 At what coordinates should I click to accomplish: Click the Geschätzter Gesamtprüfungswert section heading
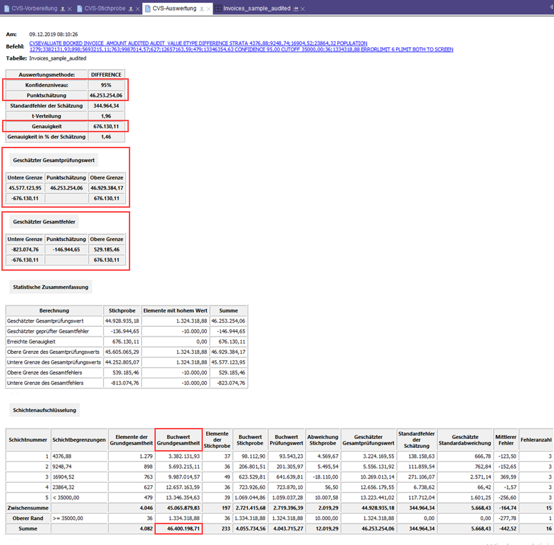click(54, 160)
